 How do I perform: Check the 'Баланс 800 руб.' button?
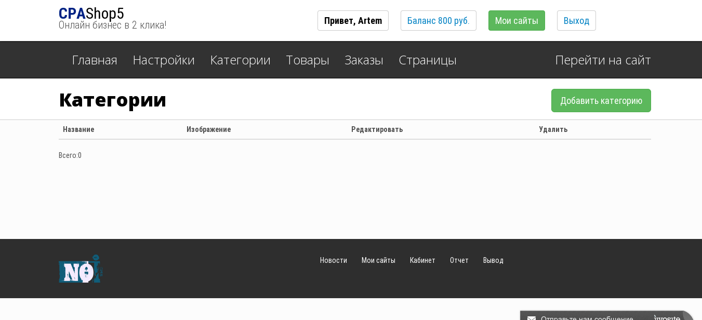pos(439,21)
